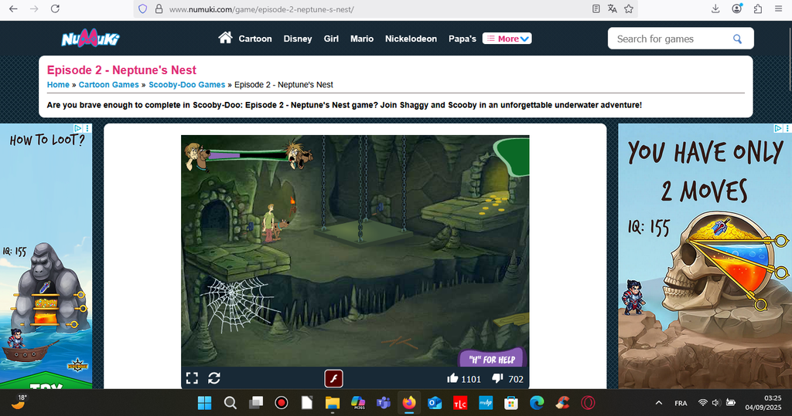Viewport: 792px width, 416px height.
Task: Click the search magnifier icon
Action: click(737, 39)
